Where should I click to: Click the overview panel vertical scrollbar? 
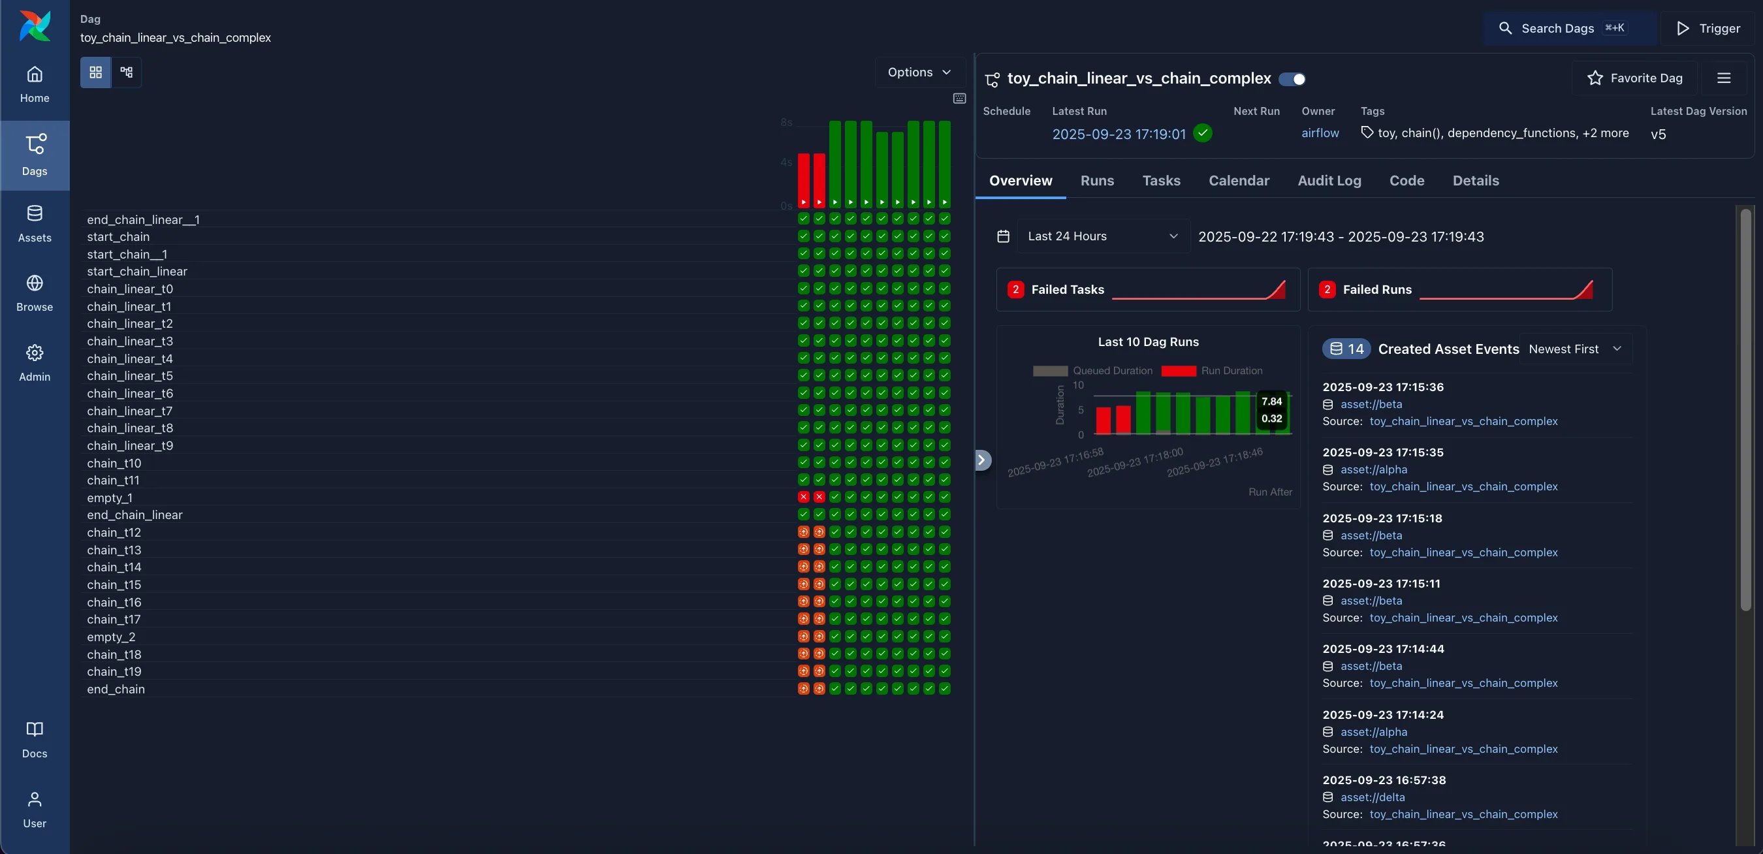coord(1745,411)
